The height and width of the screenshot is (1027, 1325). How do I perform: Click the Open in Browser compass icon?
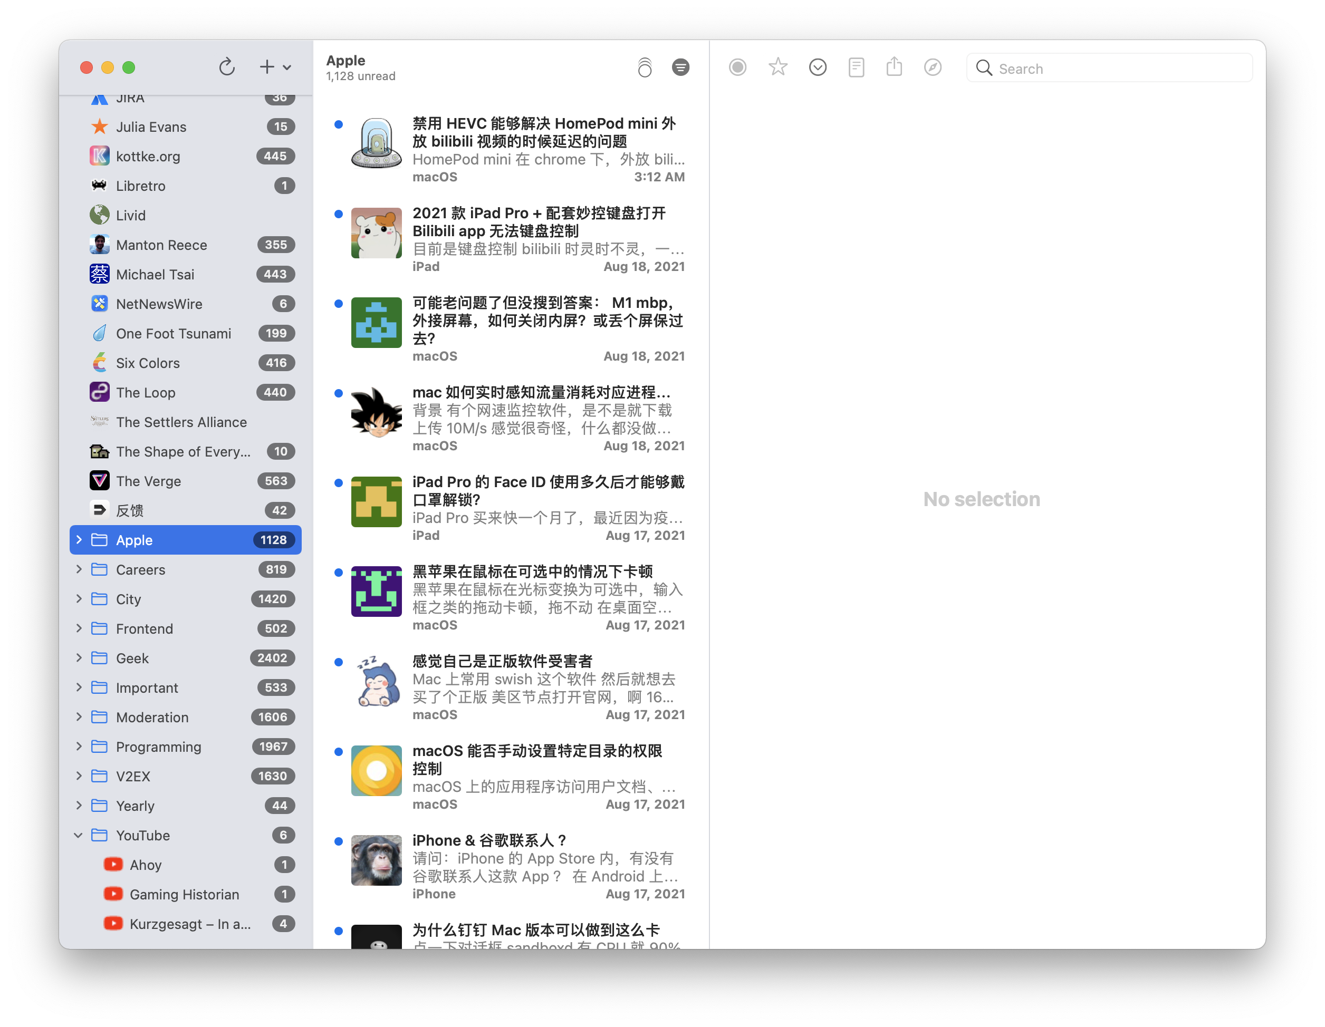pyautogui.click(x=933, y=67)
